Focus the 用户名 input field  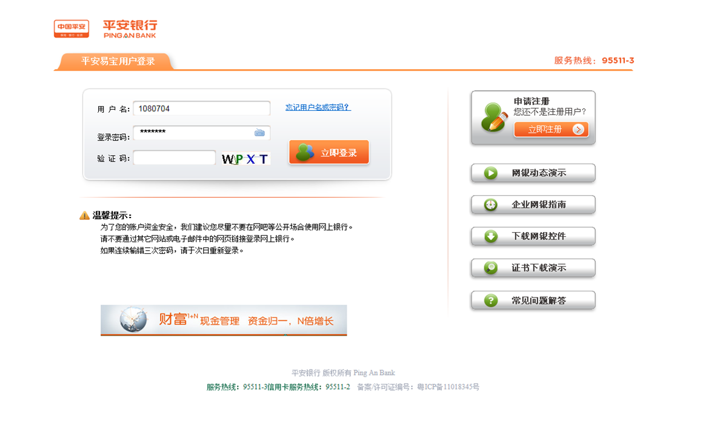coord(202,109)
